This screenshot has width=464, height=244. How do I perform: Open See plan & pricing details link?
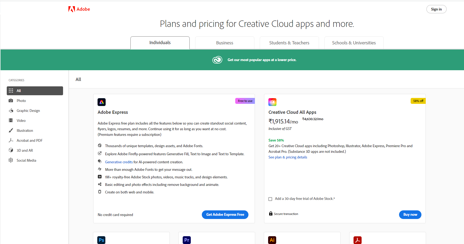(x=288, y=157)
